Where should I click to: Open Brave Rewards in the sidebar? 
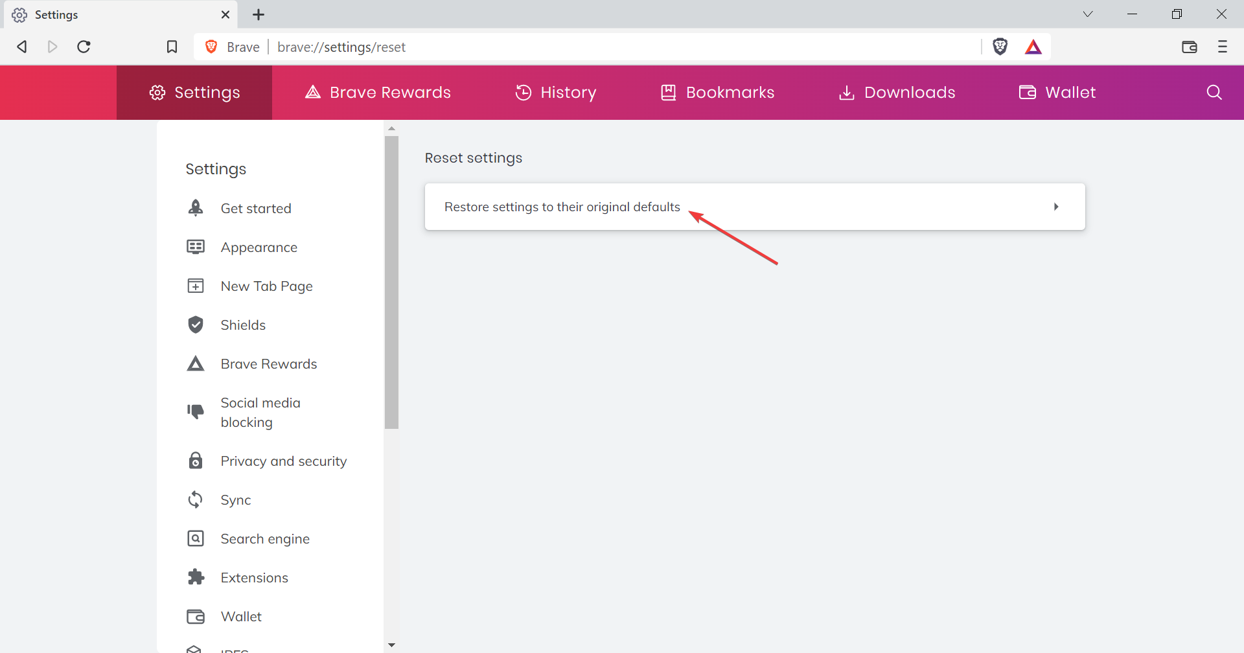tap(269, 364)
